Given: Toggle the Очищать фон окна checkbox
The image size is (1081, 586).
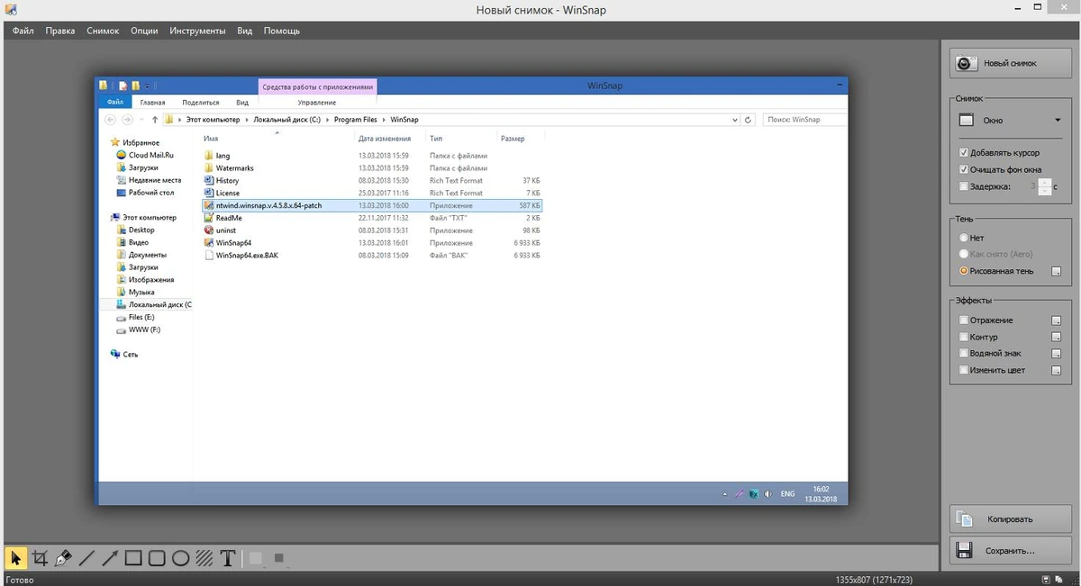Looking at the screenshot, I should pos(964,169).
